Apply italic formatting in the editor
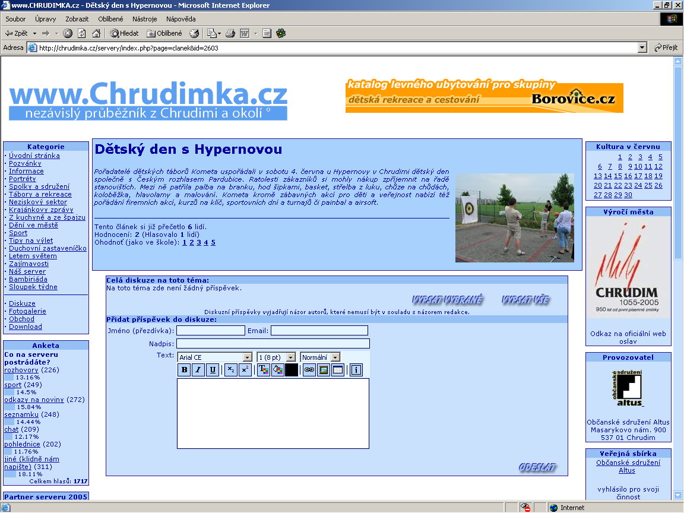 (x=198, y=370)
